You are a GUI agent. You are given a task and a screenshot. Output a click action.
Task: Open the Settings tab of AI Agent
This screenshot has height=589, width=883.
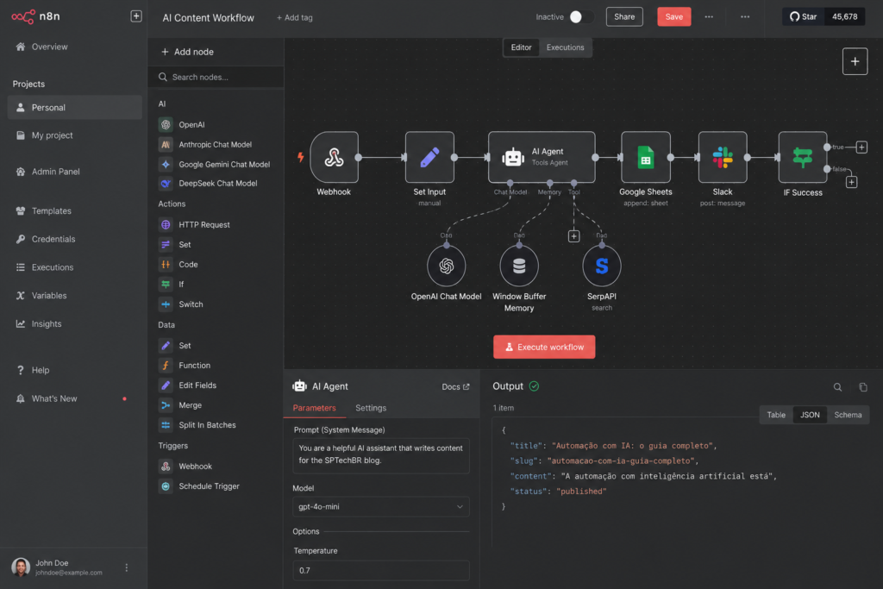(x=371, y=408)
